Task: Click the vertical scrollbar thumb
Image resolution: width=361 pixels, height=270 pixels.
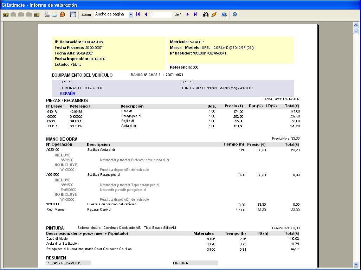Action: point(356,31)
